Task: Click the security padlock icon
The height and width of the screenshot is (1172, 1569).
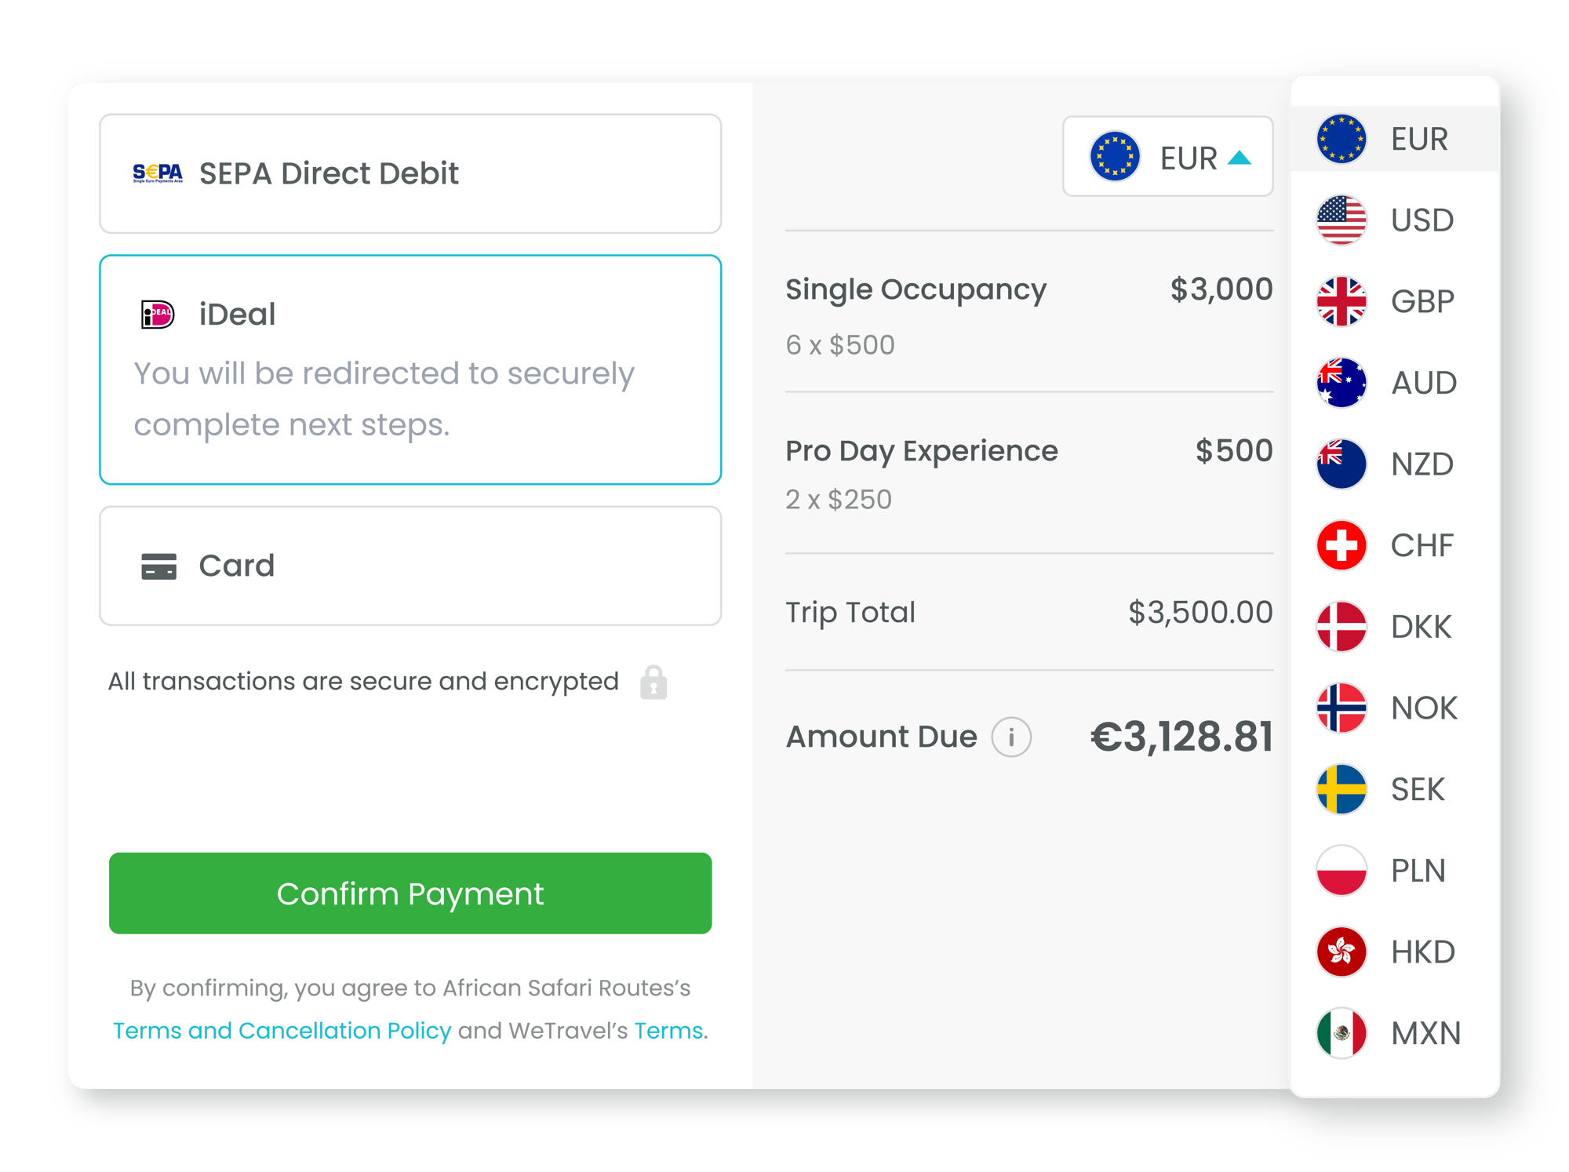Action: [x=653, y=682]
